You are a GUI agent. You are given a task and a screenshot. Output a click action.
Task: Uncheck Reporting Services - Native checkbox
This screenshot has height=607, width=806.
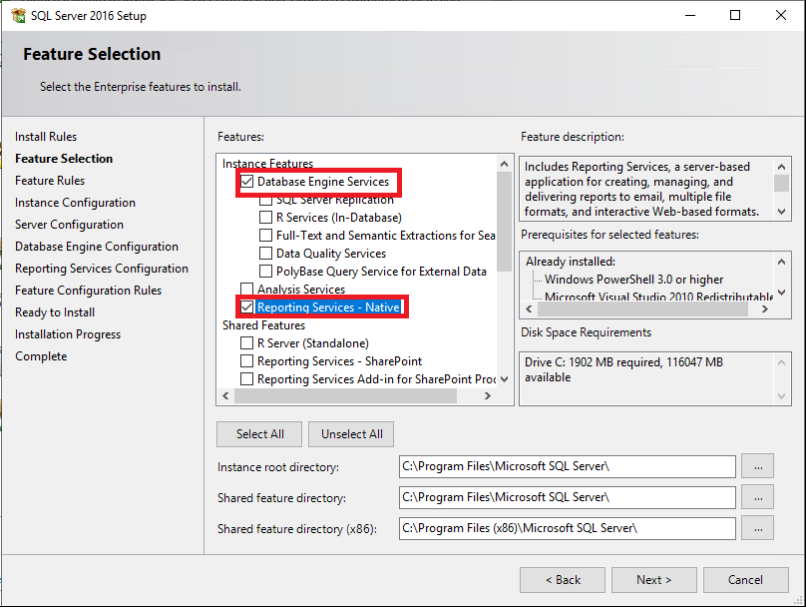[x=247, y=307]
